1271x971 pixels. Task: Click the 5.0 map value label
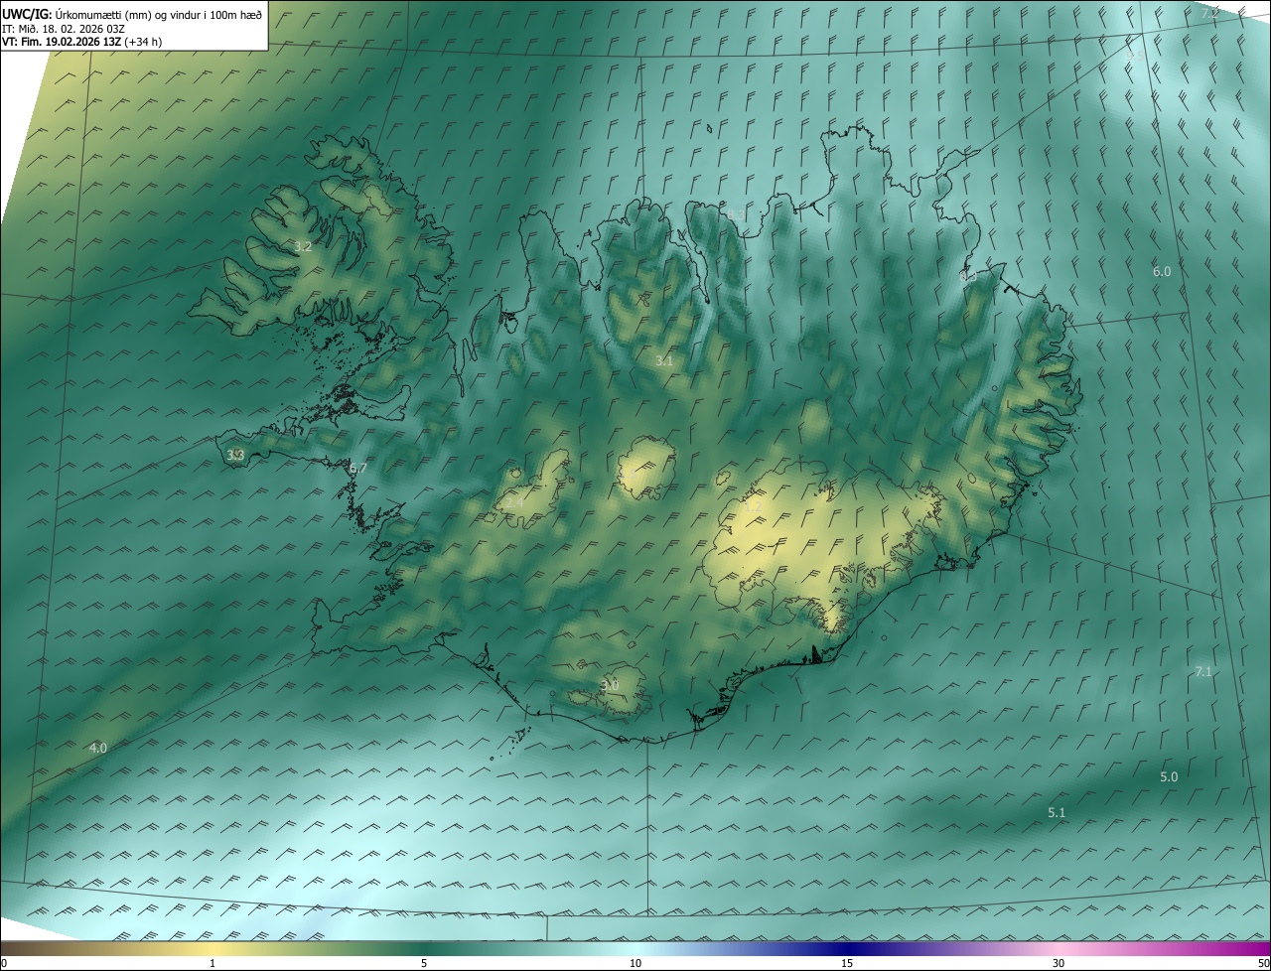(x=1169, y=776)
